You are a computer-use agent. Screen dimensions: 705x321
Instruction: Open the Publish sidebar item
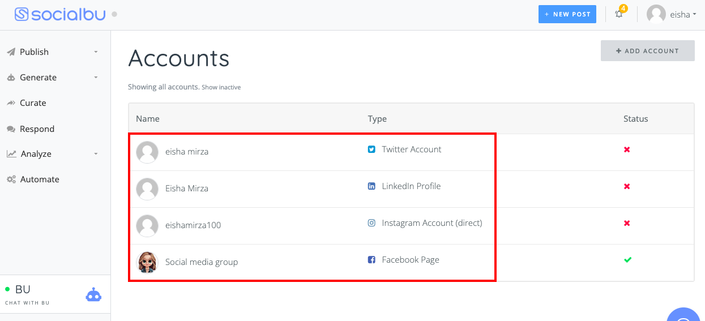(55, 52)
